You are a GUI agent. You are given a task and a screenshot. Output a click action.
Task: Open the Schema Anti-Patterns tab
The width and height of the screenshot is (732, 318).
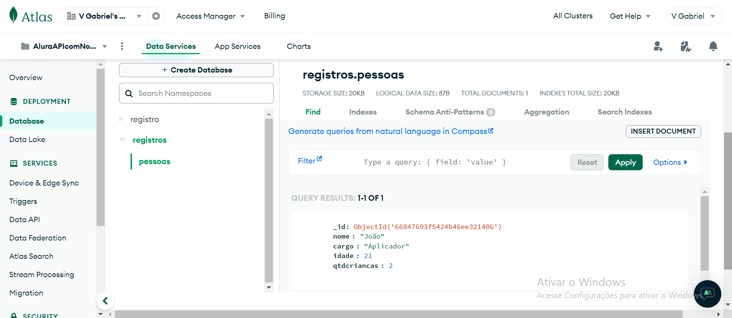click(x=450, y=112)
